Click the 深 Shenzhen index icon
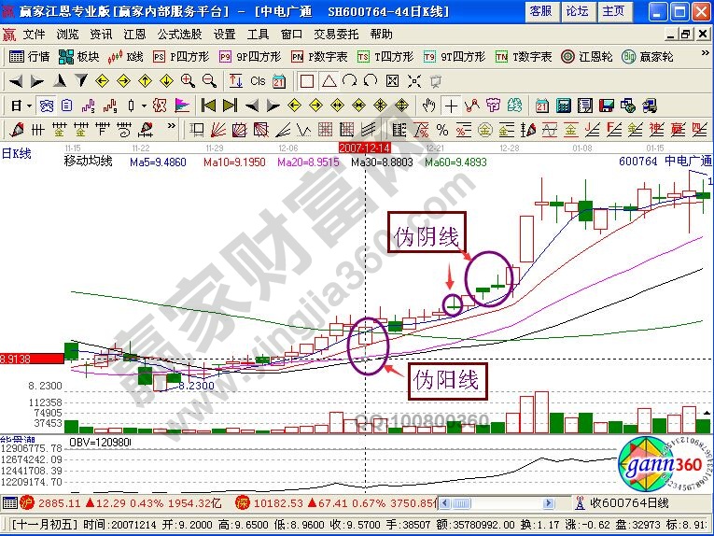The width and height of the screenshot is (714, 536). pyautogui.click(x=243, y=502)
